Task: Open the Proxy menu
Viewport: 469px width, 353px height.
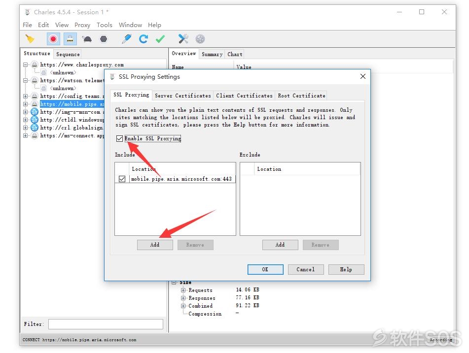Action: [82, 25]
